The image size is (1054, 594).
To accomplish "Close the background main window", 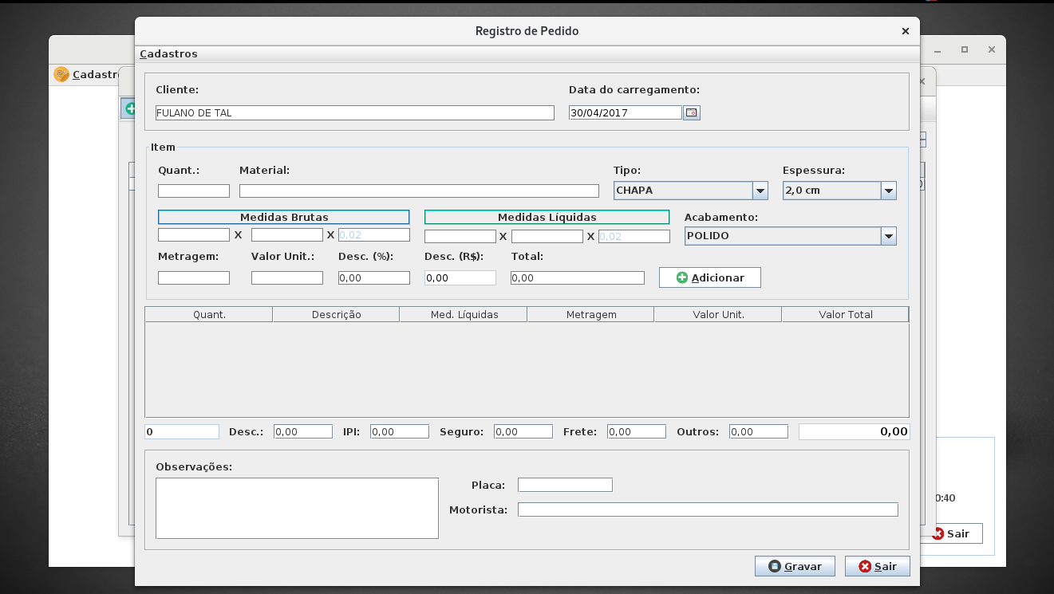I will pos(991,49).
